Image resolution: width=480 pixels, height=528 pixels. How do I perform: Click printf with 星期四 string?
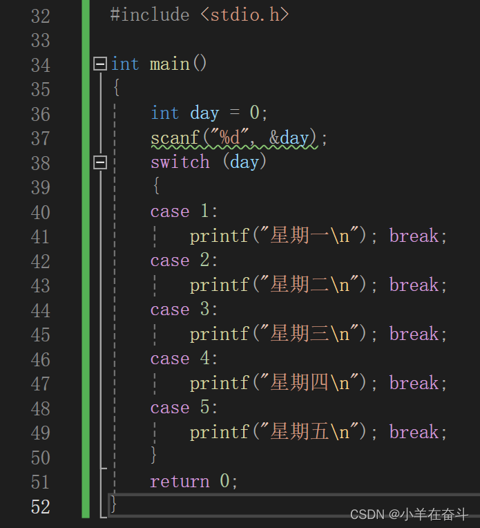point(283,383)
